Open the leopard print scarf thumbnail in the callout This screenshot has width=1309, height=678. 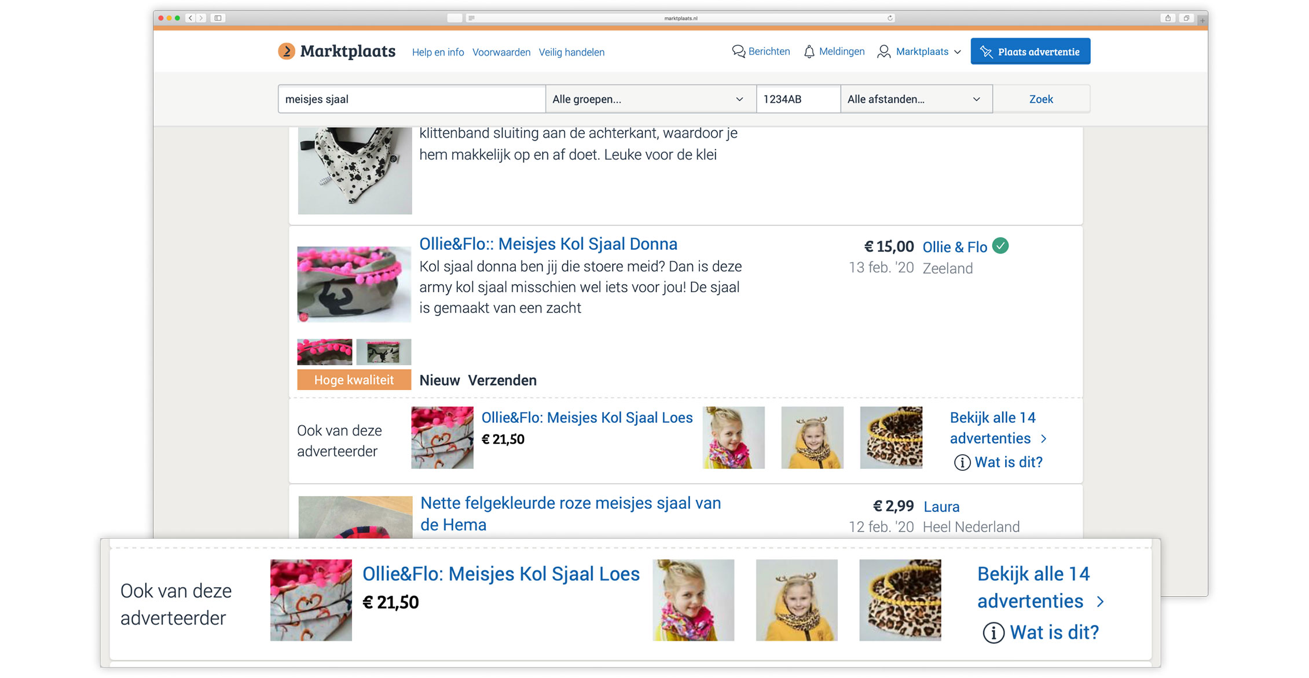tap(900, 600)
